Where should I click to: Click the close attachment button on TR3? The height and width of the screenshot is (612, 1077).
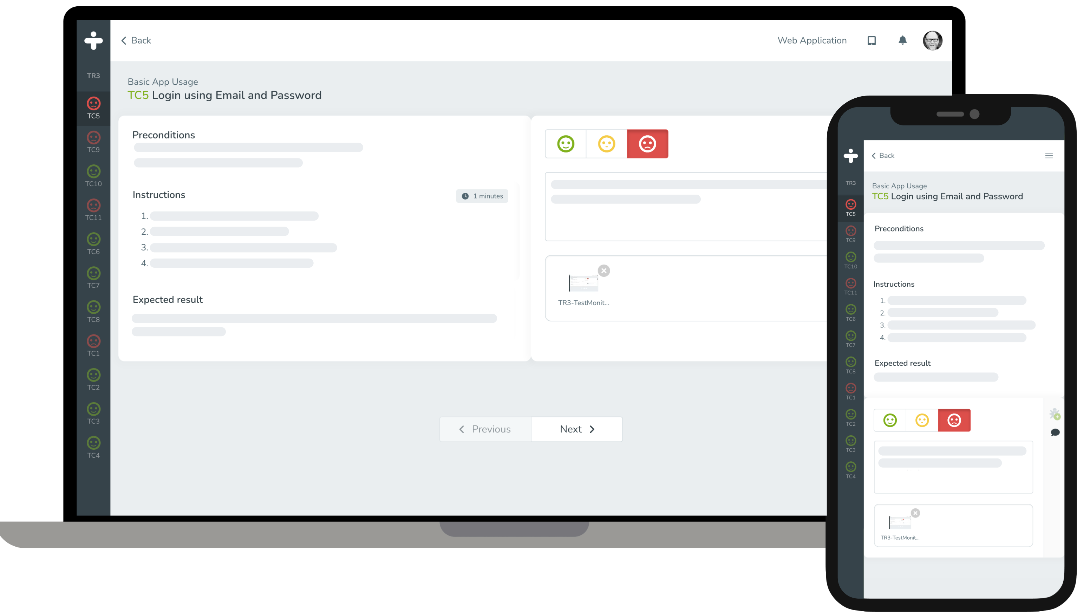tap(603, 271)
